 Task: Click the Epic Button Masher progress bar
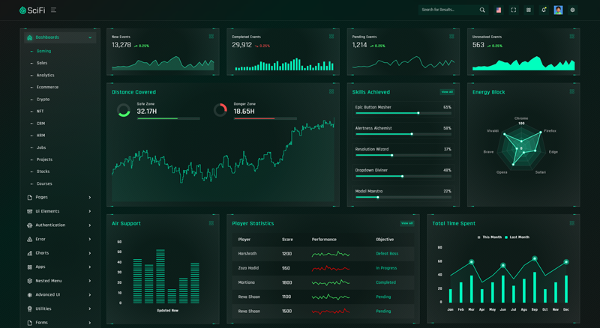click(403, 113)
